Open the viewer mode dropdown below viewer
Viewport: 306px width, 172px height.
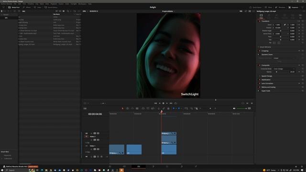coord(87,103)
